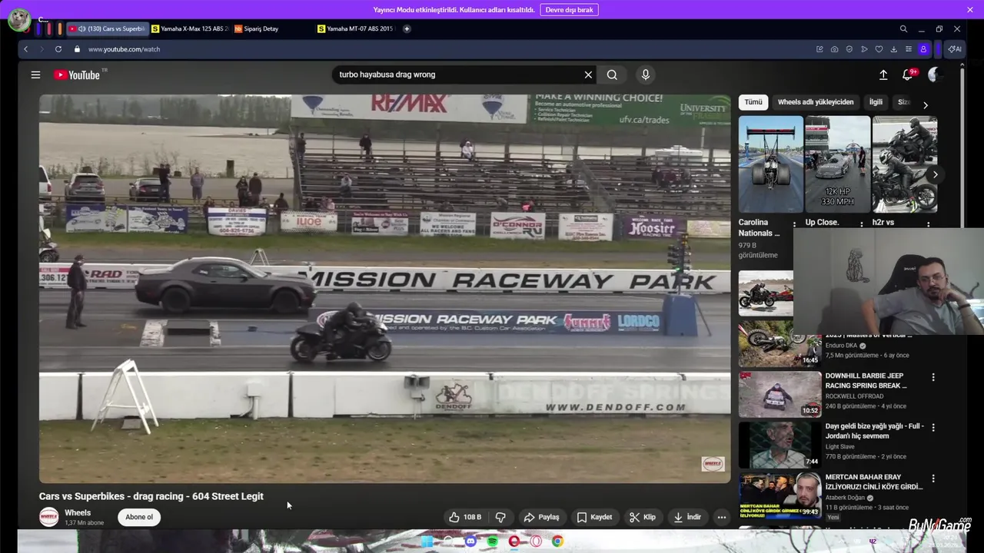The height and width of the screenshot is (553, 984).
Task: Open the notifications bell
Action: (x=908, y=75)
